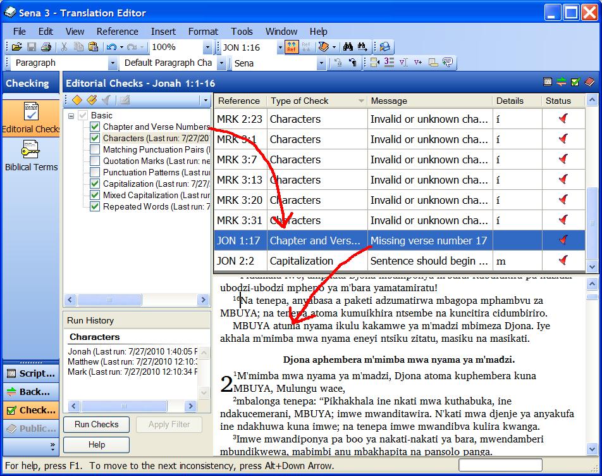Uncheck Chapter and Verse Numbers check
Image resolution: width=602 pixels, height=476 pixels.
(95, 127)
